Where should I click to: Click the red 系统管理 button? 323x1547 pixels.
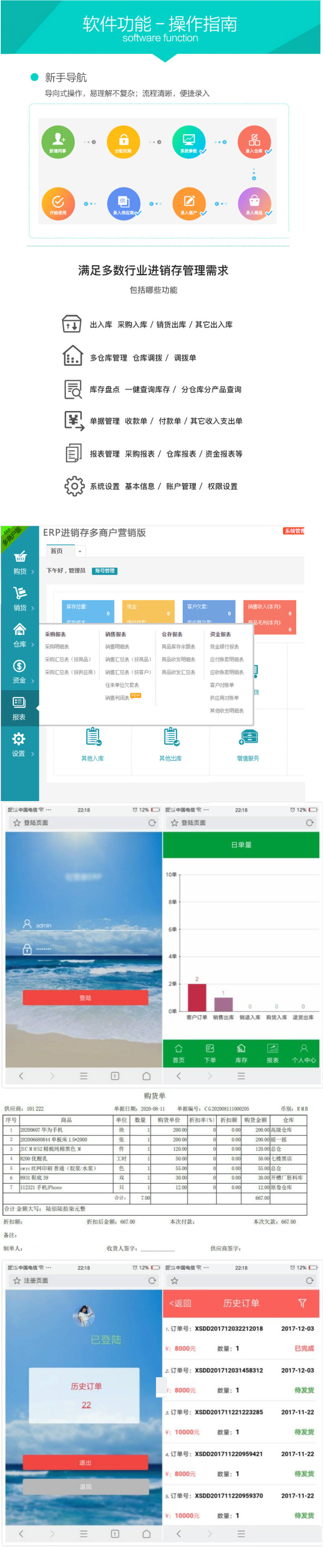click(x=294, y=531)
